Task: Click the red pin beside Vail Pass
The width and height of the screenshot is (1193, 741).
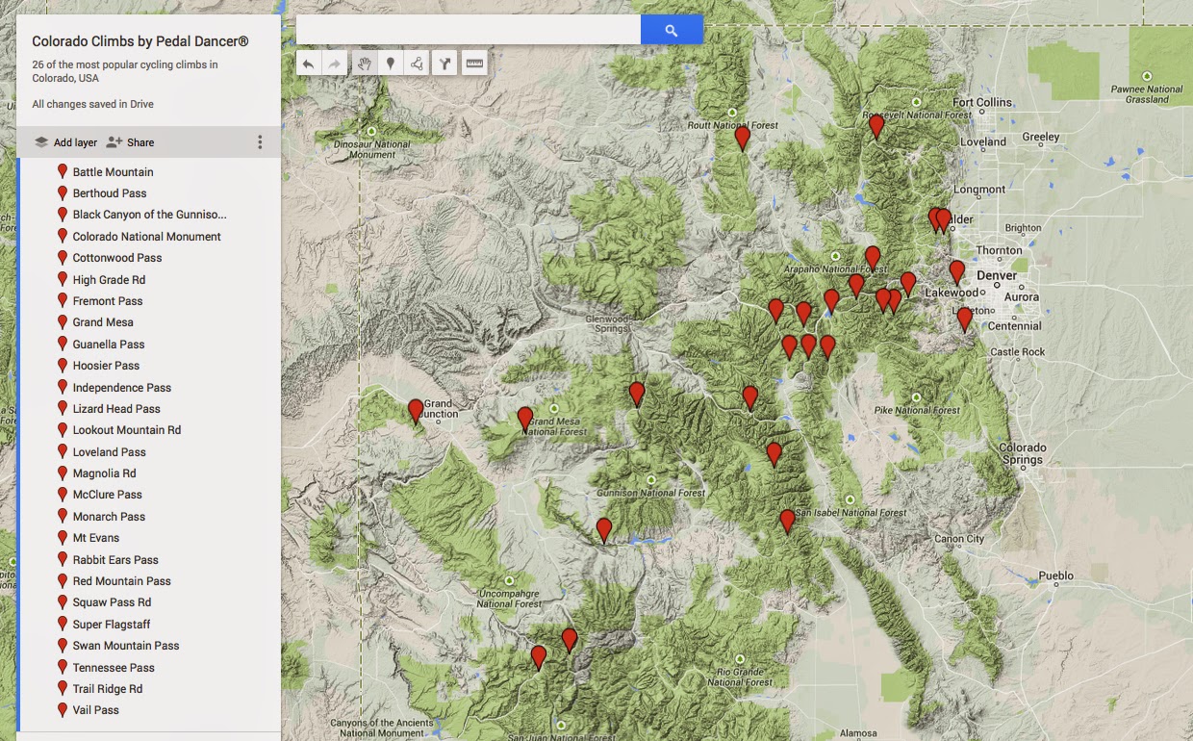Action: click(62, 709)
